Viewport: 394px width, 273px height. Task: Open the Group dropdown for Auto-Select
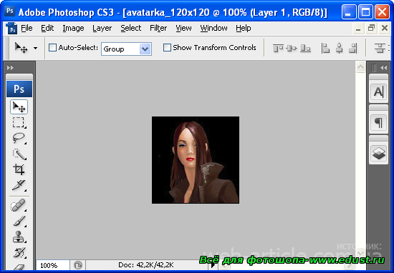[126, 49]
